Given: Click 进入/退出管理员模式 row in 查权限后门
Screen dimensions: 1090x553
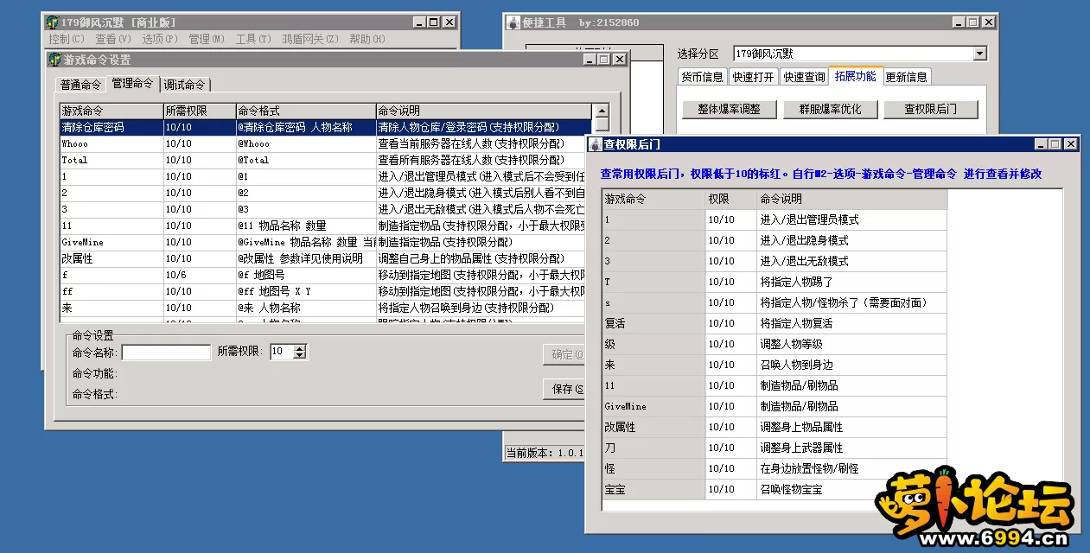Looking at the screenshot, I should pyautogui.click(x=774, y=219).
